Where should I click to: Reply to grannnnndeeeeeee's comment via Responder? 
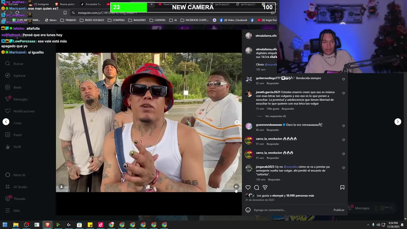[273, 130]
